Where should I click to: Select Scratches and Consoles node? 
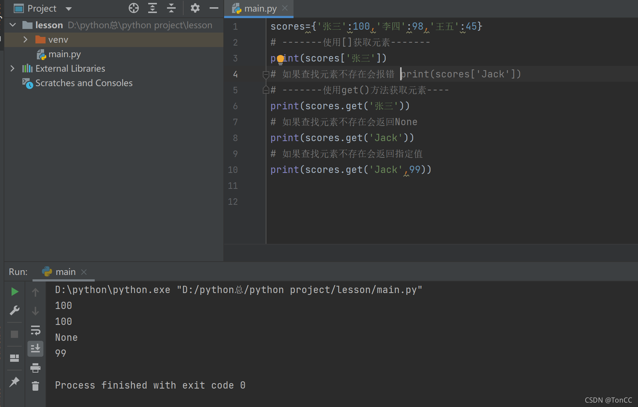click(x=84, y=83)
